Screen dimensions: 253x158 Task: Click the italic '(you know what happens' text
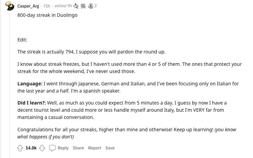click(225, 130)
